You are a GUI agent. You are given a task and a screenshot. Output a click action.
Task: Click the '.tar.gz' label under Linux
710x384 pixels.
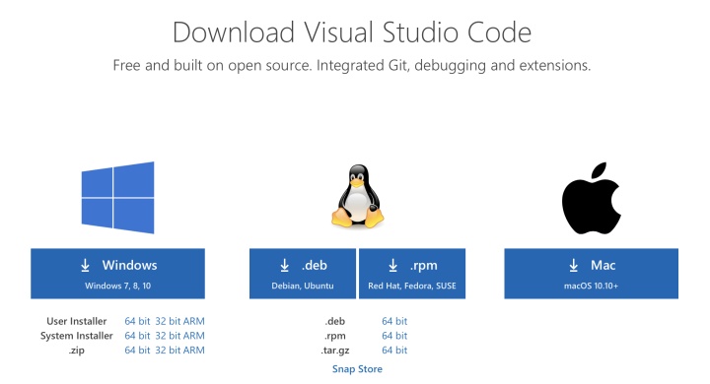point(335,351)
